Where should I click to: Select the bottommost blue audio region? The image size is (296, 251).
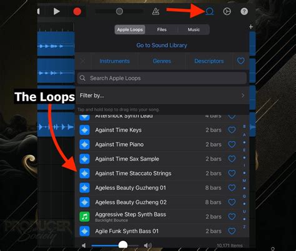(x=56, y=125)
